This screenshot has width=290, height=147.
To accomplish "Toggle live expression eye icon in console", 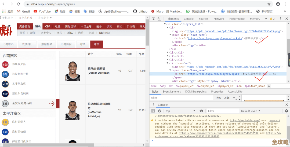I will (x=201, y=111).
